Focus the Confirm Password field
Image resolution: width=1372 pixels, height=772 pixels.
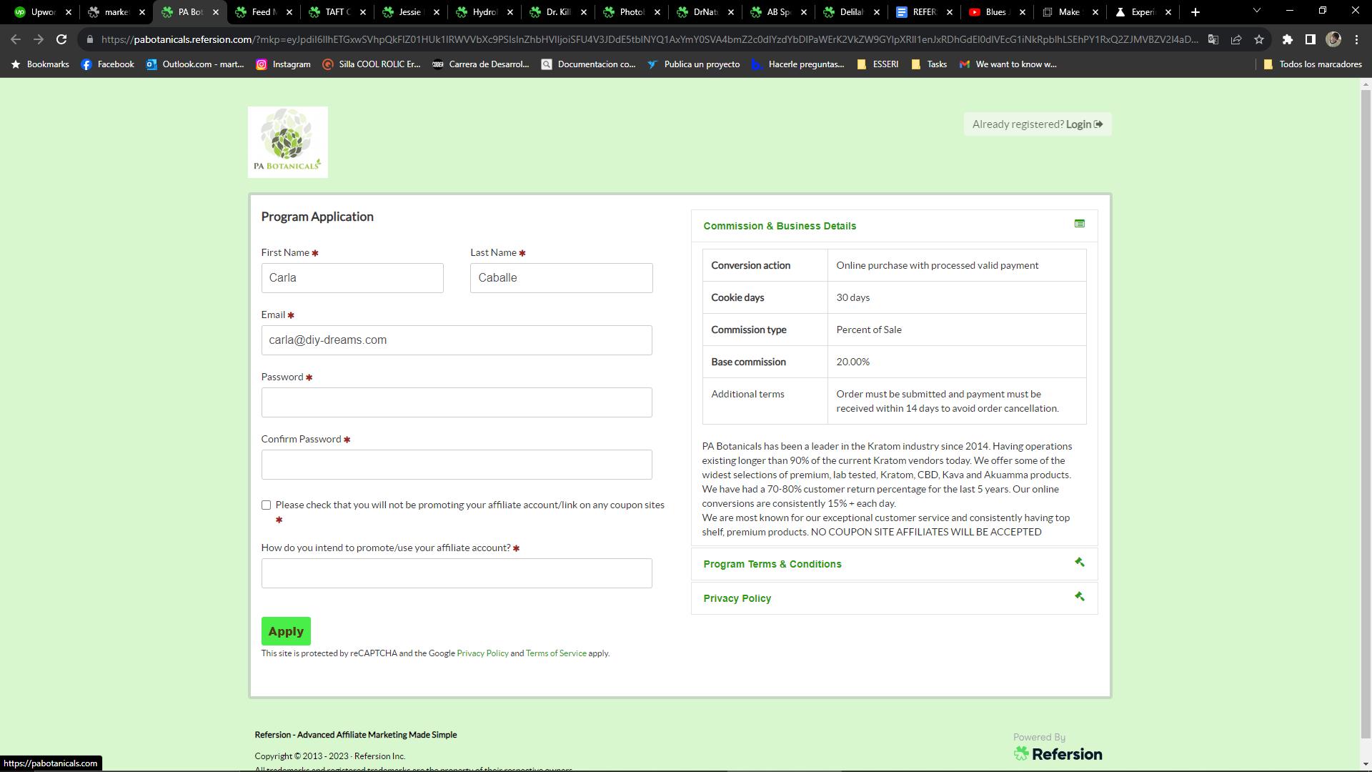(x=457, y=465)
